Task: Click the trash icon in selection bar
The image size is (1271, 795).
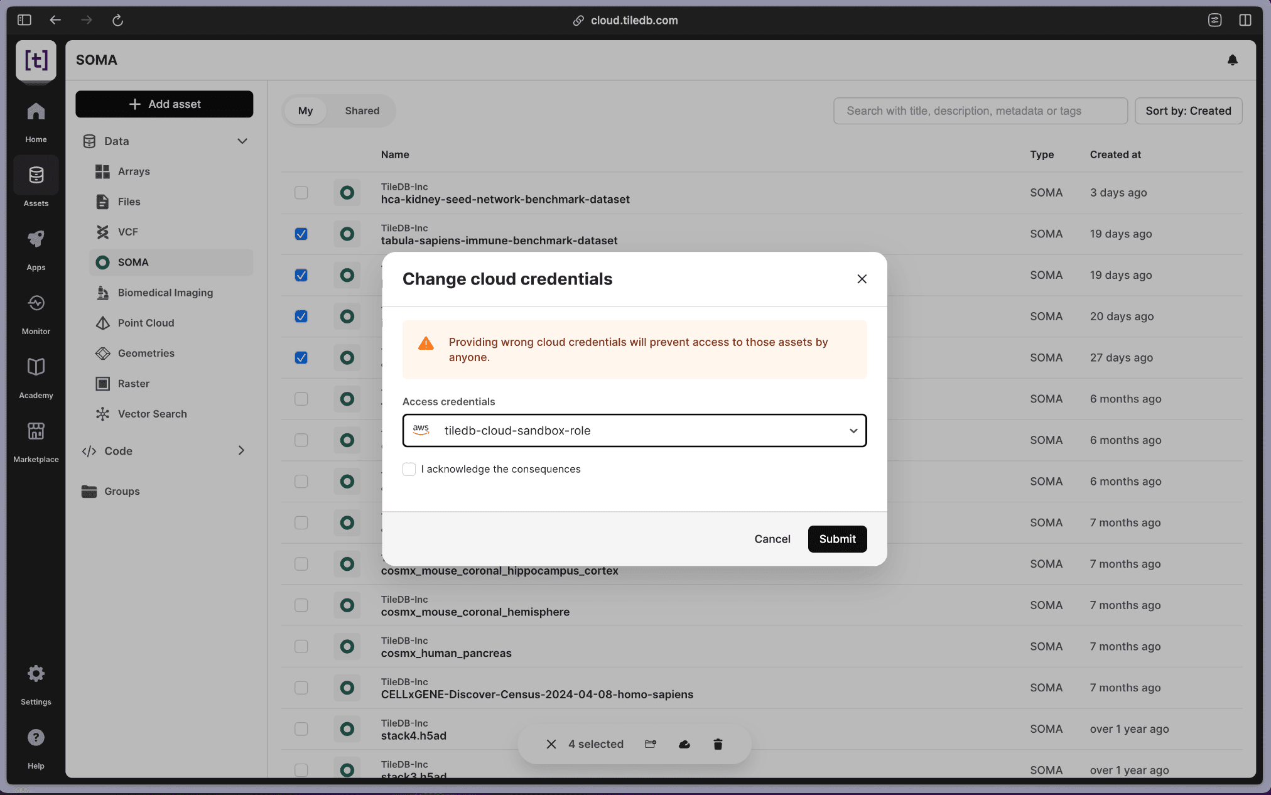Action: point(718,744)
